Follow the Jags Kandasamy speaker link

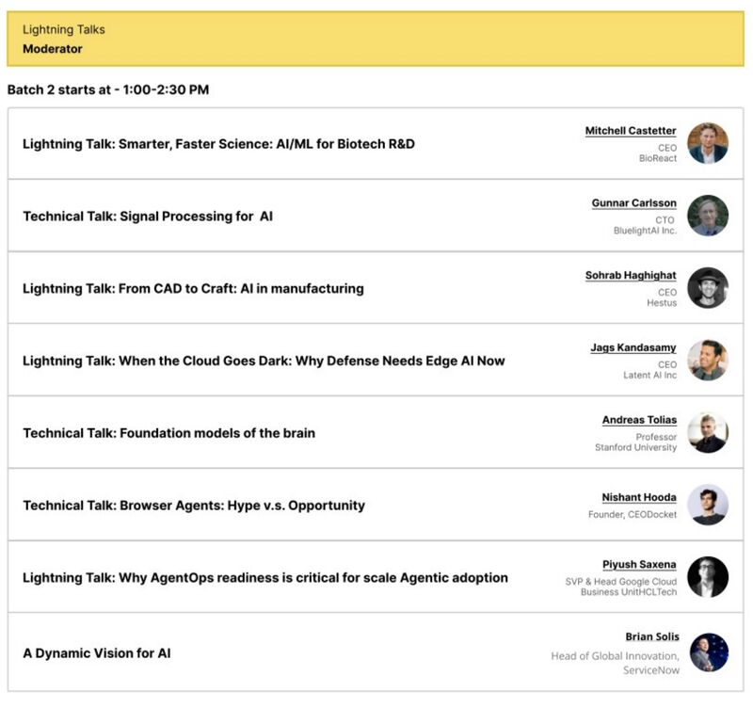click(x=633, y=347)
